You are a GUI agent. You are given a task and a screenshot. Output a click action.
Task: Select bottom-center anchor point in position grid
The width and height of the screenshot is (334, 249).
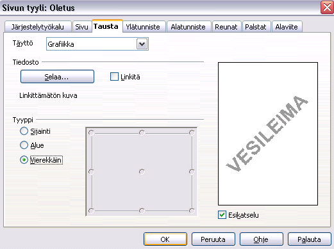coord(142,211)
